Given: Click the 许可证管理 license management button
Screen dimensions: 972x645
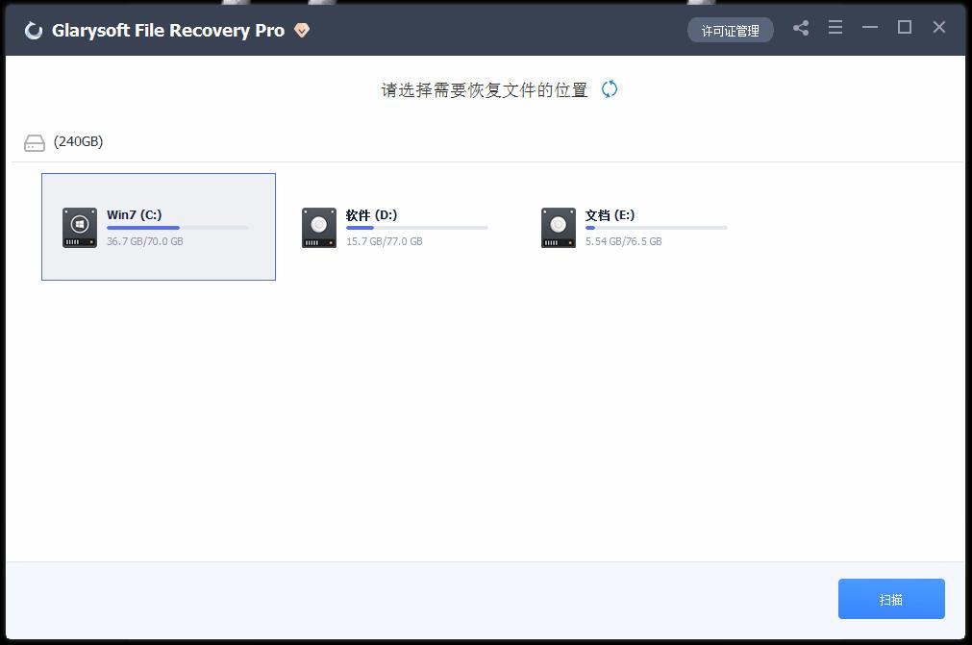Looking at the screenshot, I should tap(730, 30).
